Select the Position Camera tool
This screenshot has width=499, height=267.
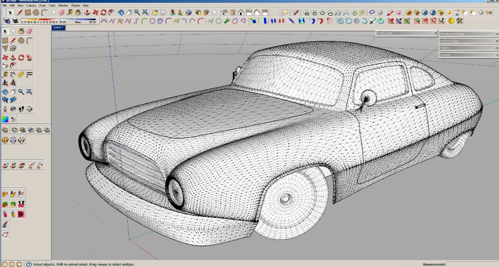point(5,109)
